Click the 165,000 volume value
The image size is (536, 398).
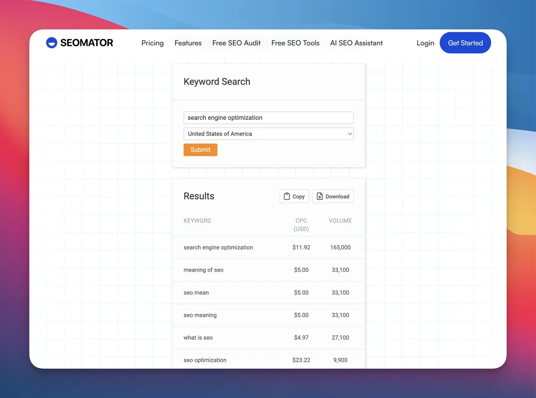(x=340, y=248)
